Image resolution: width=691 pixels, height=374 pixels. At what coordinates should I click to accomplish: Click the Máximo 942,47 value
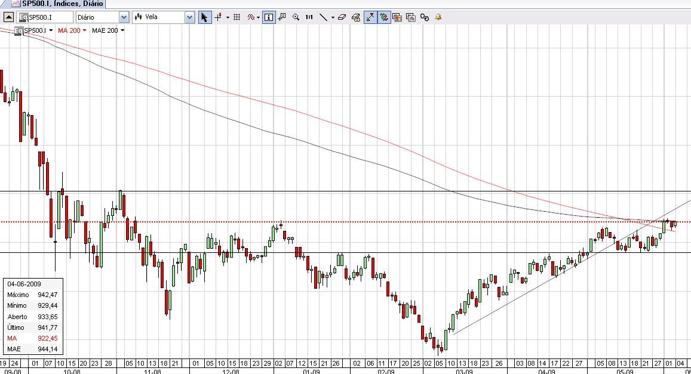(48, 295)
